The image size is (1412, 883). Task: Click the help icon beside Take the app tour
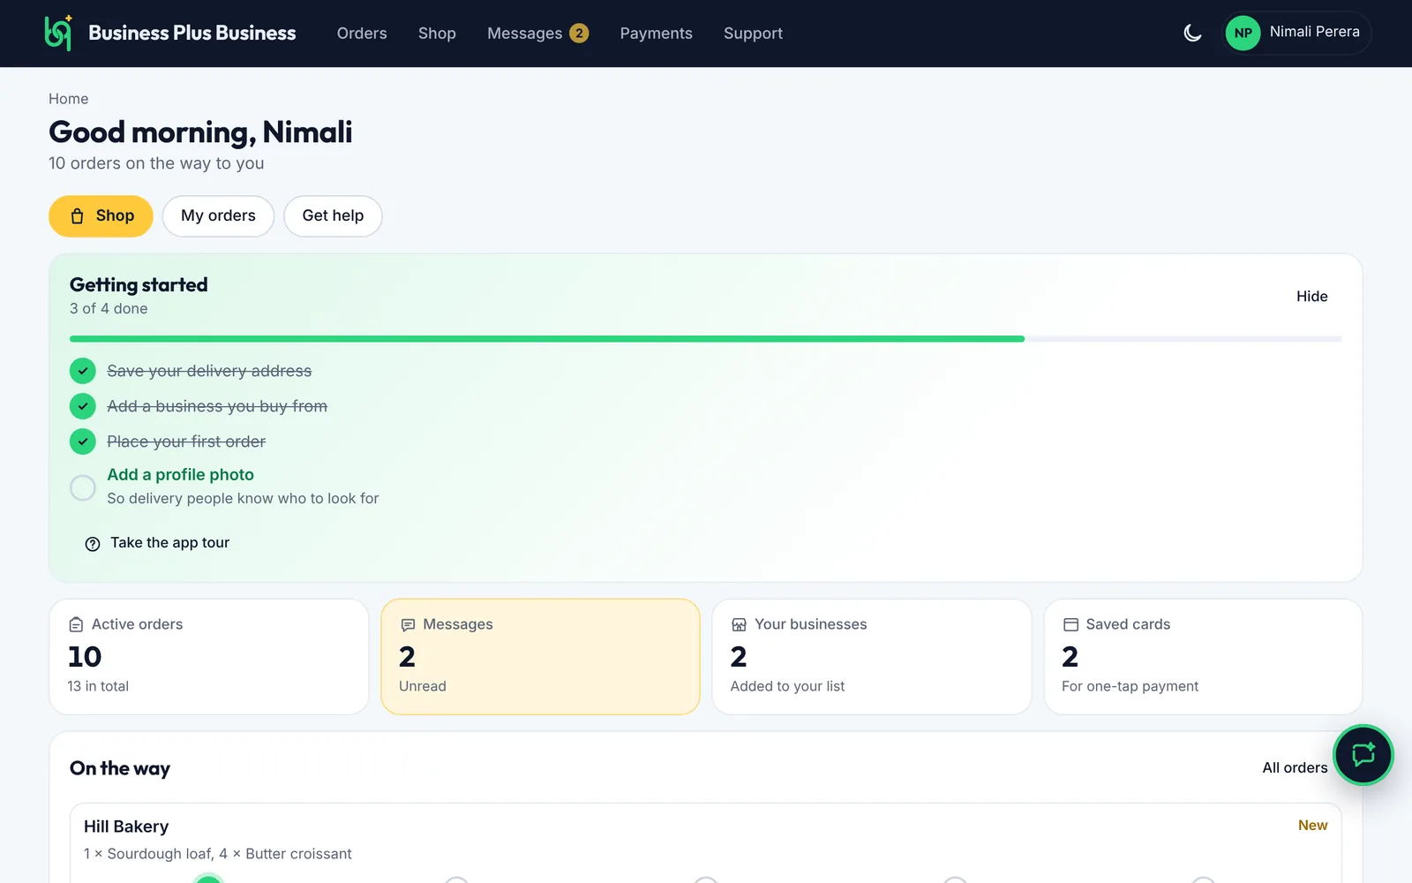[x=93, y=544]
